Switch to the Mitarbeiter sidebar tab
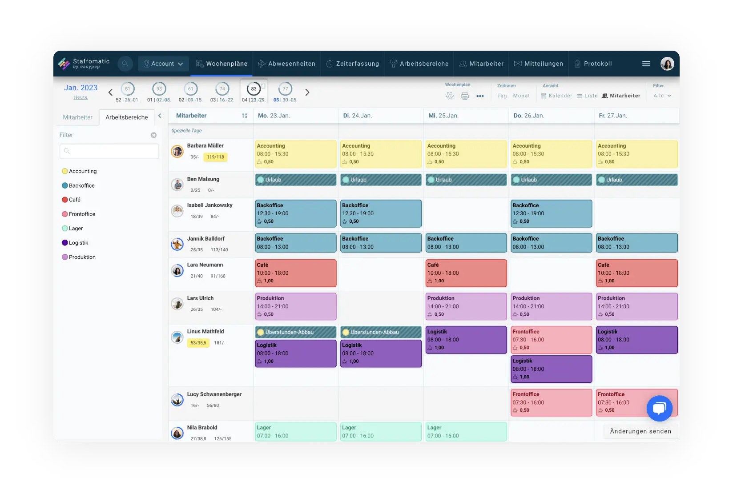 click(77, 117)
